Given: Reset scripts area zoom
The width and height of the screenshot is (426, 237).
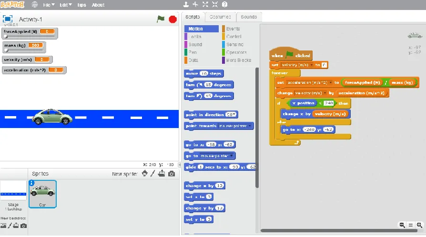Looking at the screenshot, I should tap(411, 225).
